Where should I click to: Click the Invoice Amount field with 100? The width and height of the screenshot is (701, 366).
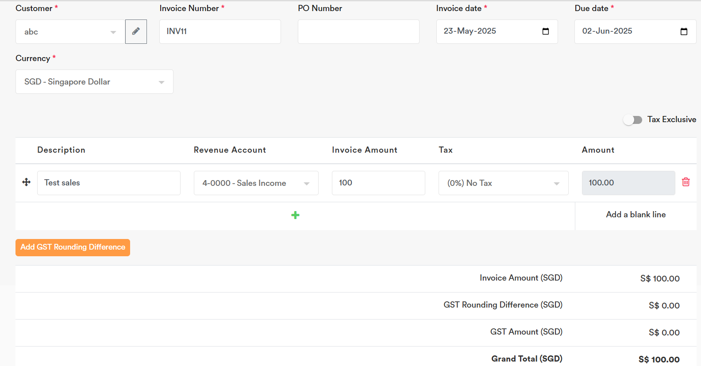[378, 183]
